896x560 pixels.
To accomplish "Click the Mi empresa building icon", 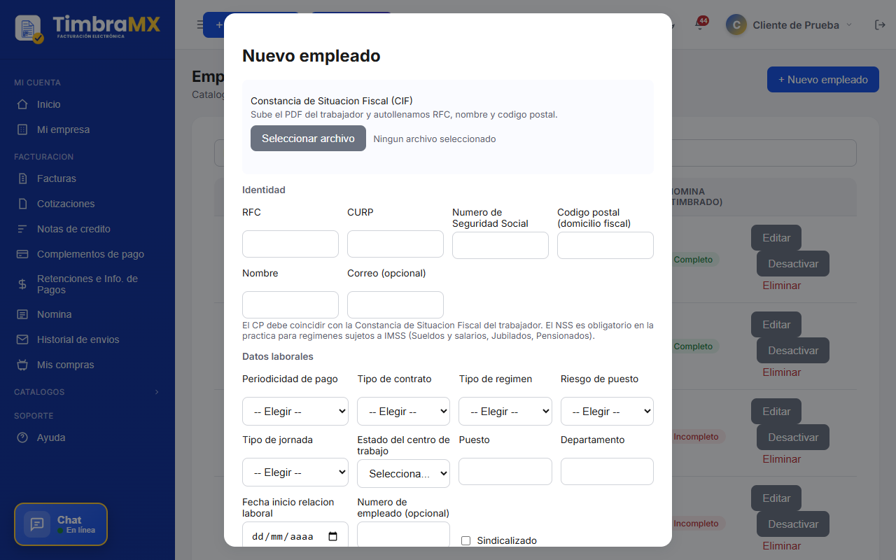I will pyautogui.click(x=22, y=129).
